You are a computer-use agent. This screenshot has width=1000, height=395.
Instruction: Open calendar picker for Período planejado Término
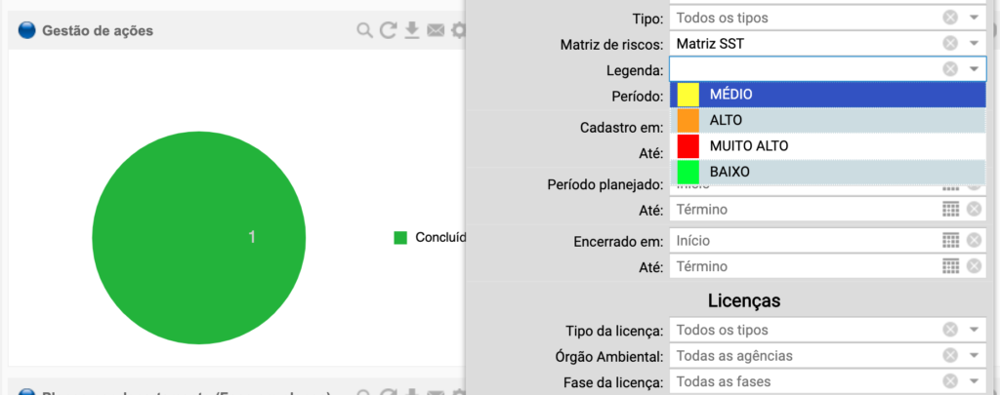coord(949,209)
